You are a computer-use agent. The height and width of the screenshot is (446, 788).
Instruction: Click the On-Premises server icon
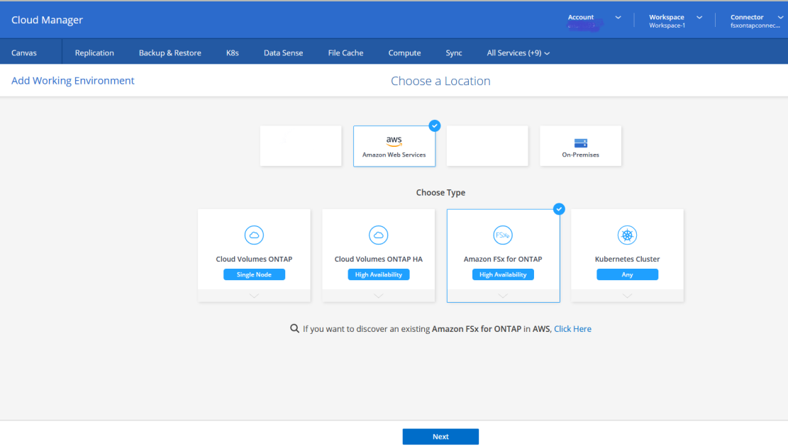pos(580,141)
